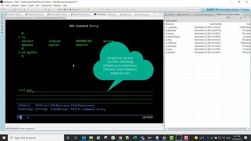
Task: Click the External Tools toolbar icon
Action: pos(70,9)
